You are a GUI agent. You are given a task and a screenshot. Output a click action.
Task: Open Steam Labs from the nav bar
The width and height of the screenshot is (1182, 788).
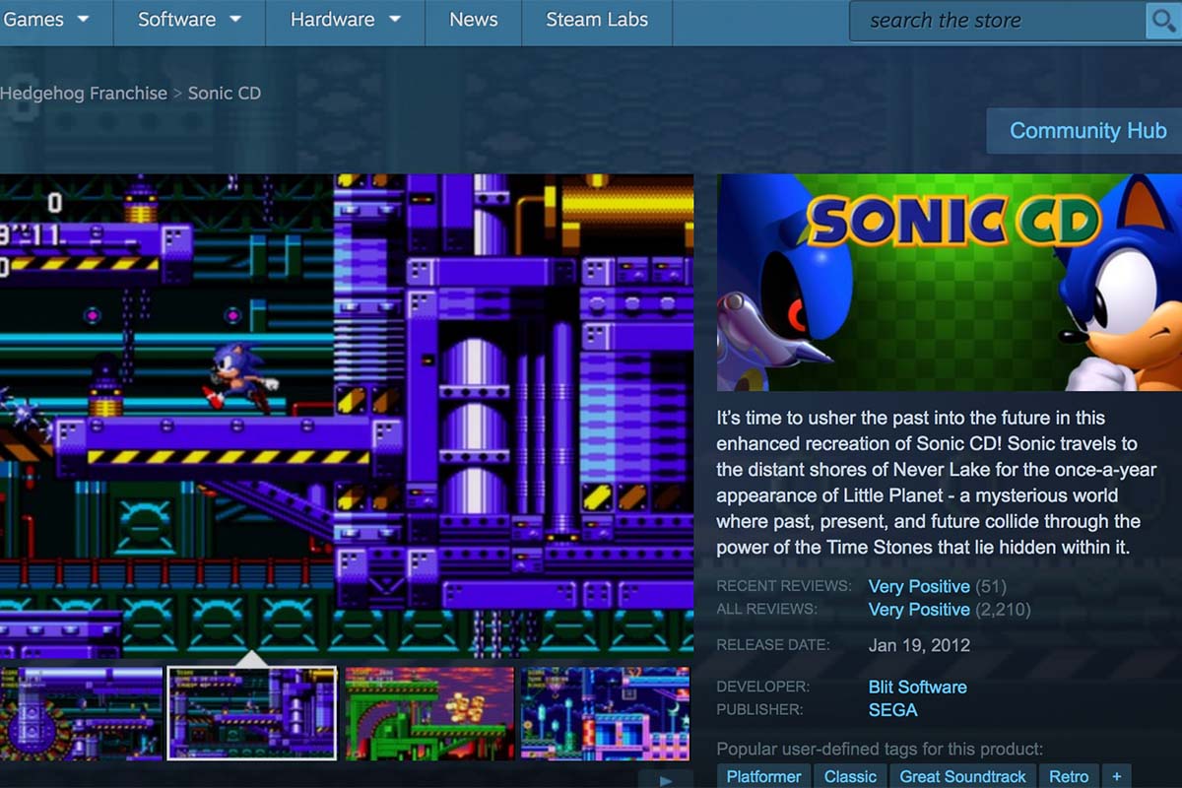click(597, 20)
